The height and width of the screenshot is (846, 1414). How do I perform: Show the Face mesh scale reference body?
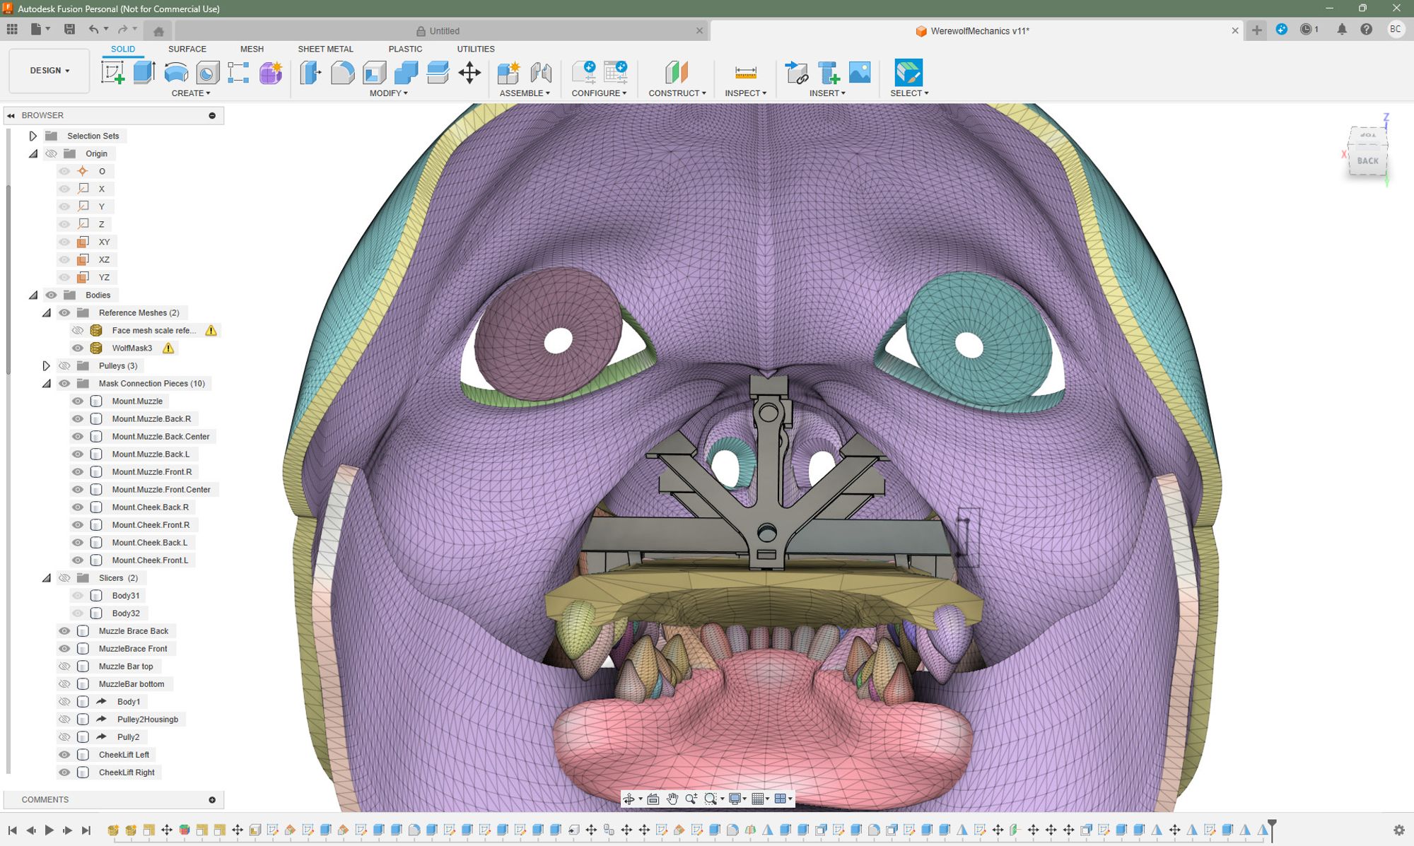coord(78,330)
